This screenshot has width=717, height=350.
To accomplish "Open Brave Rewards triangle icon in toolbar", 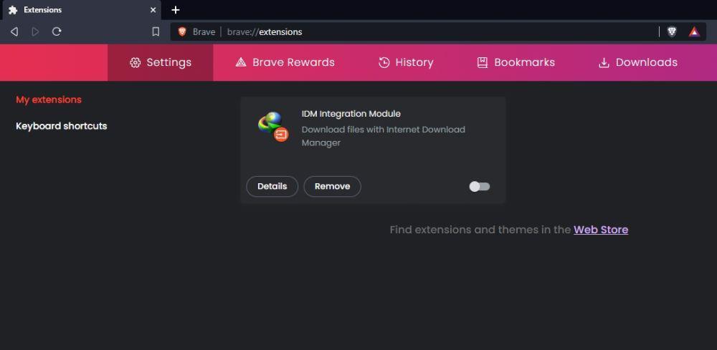I will coord(694,31).
